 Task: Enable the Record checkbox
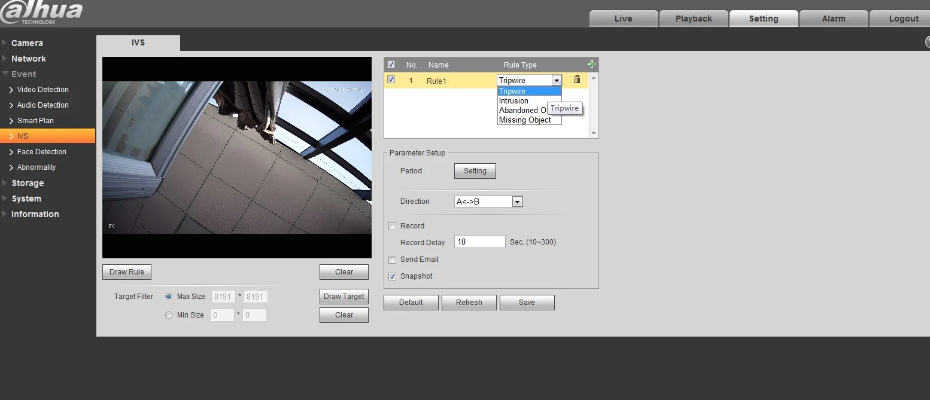click(x=393, y=226)
